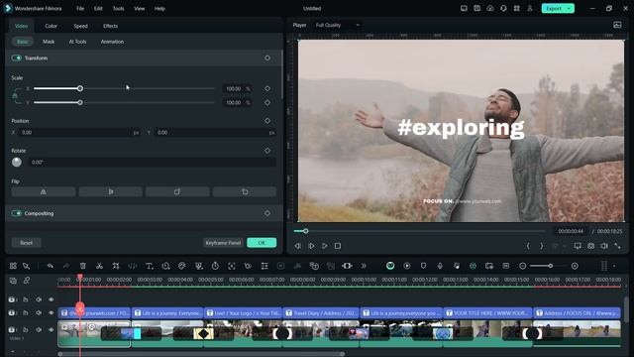Confirm with the OK button
Viewport: 634px width, 357px height.
(x=262, y=243)
